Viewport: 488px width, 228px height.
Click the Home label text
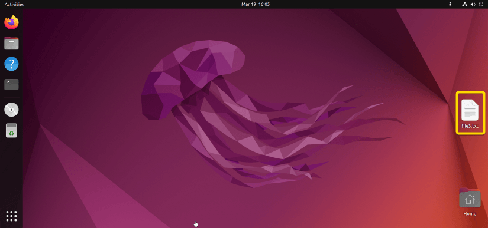click(470, 214)
